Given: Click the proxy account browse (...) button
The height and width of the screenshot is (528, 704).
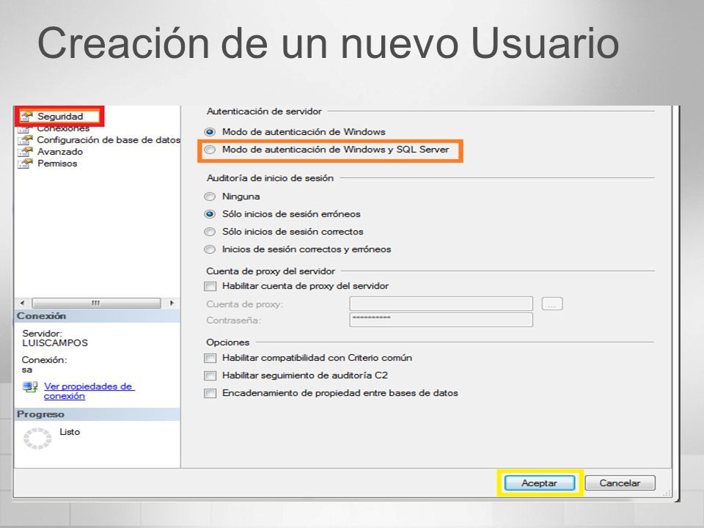Looking at the screenshot, I should (552, 304).
